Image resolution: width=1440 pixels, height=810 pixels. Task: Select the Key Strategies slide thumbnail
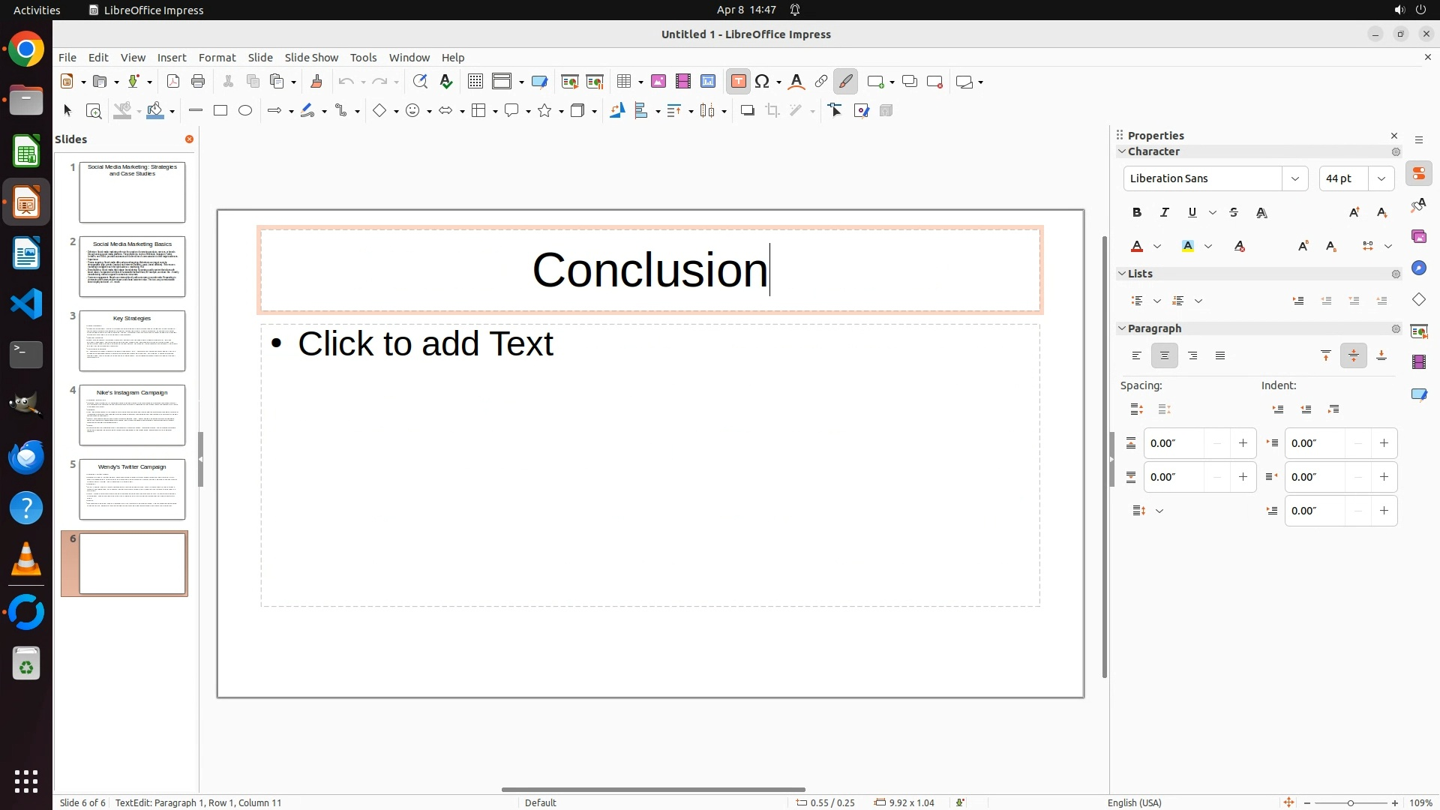click(132, 341)
